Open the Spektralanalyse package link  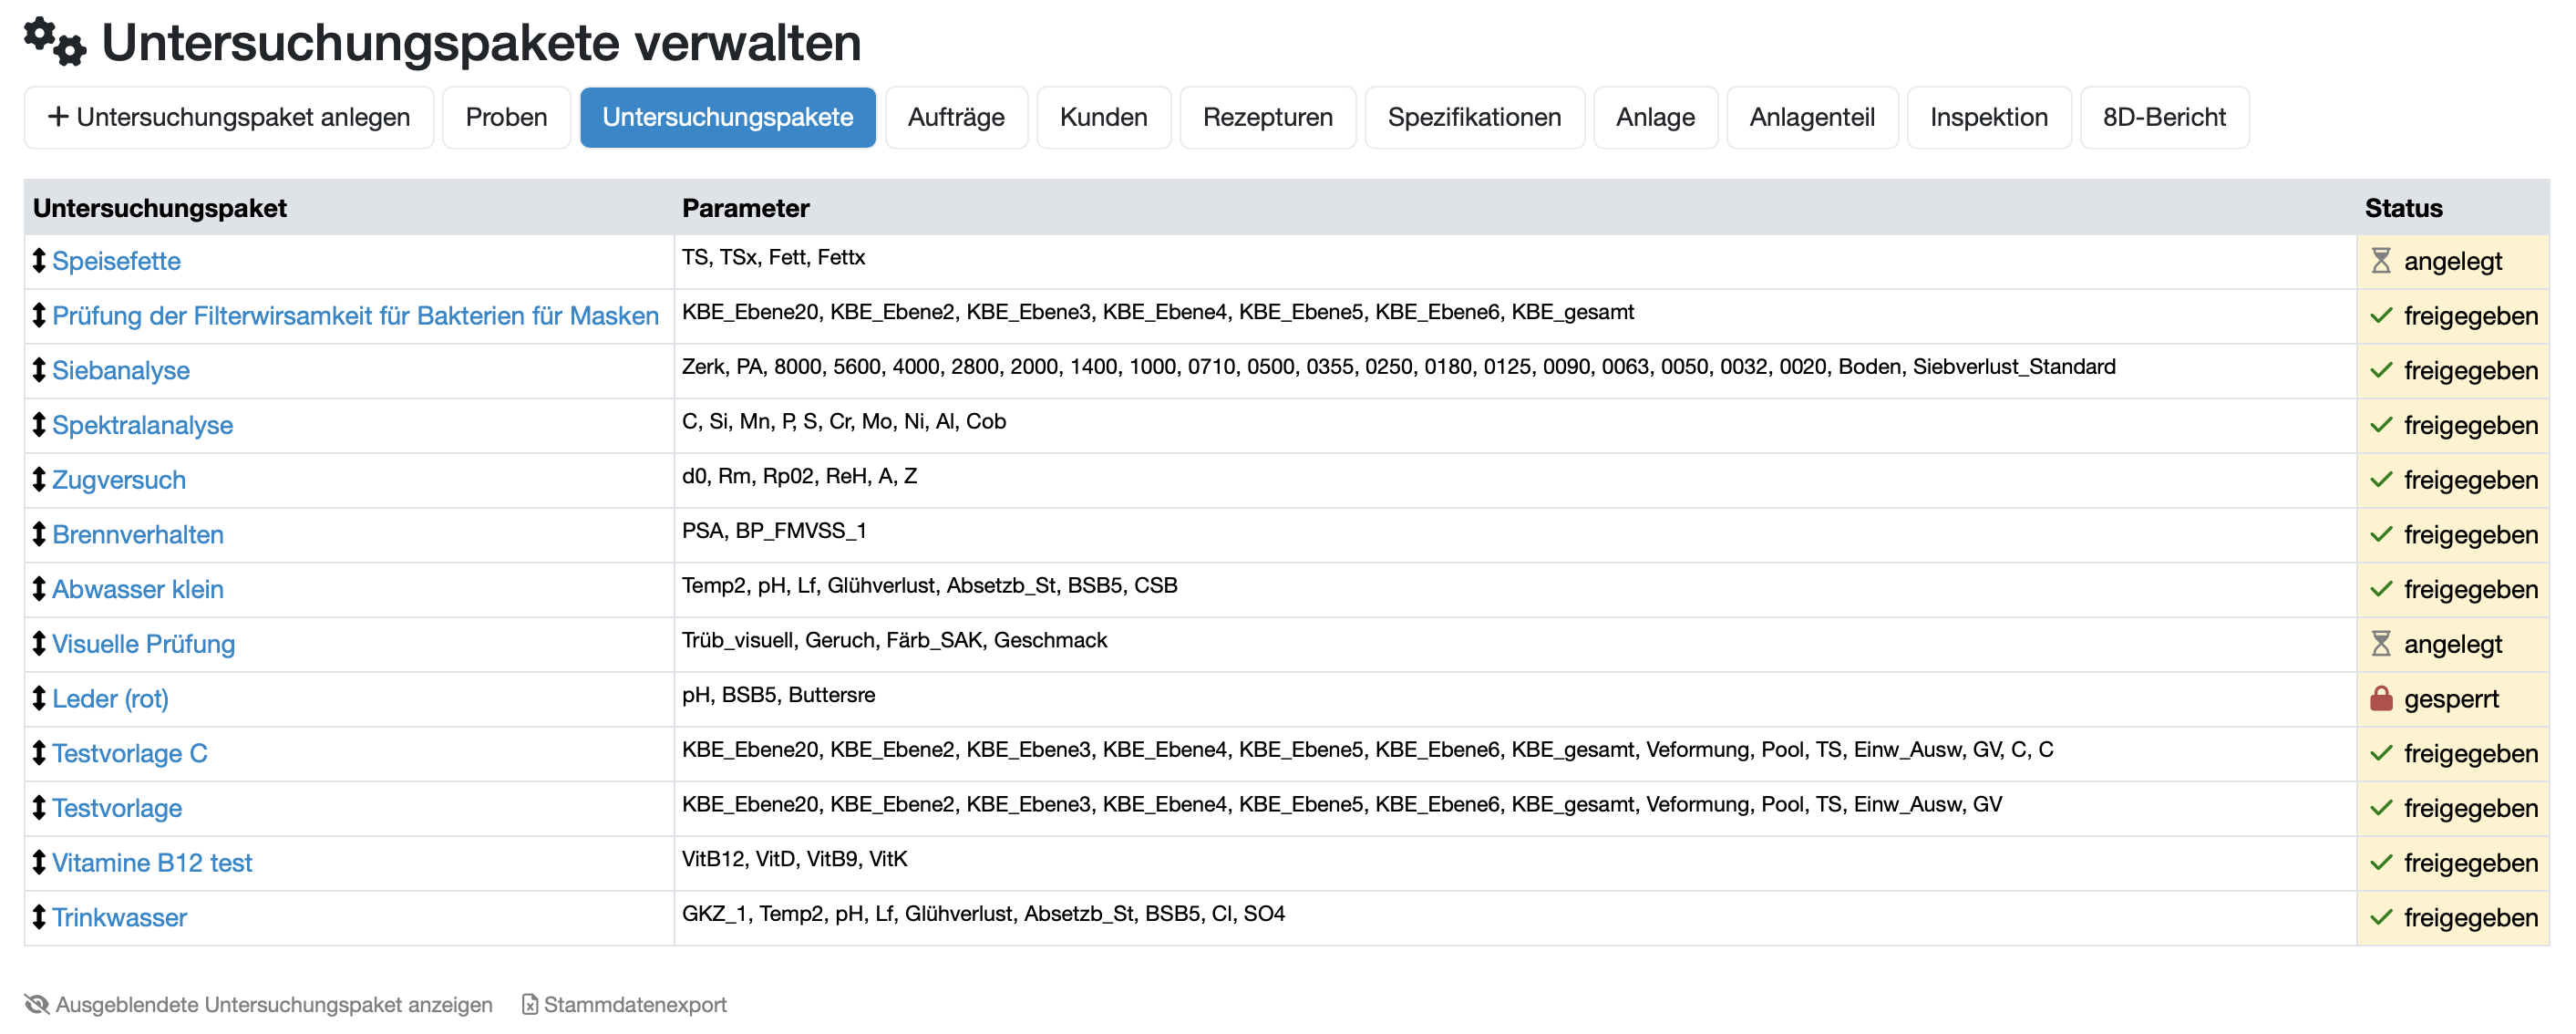click(x=142, y=425)
